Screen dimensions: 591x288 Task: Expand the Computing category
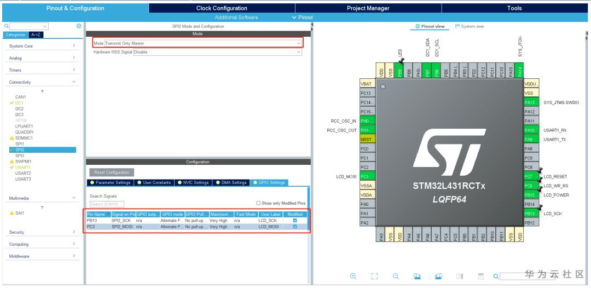tap(42, 244)
